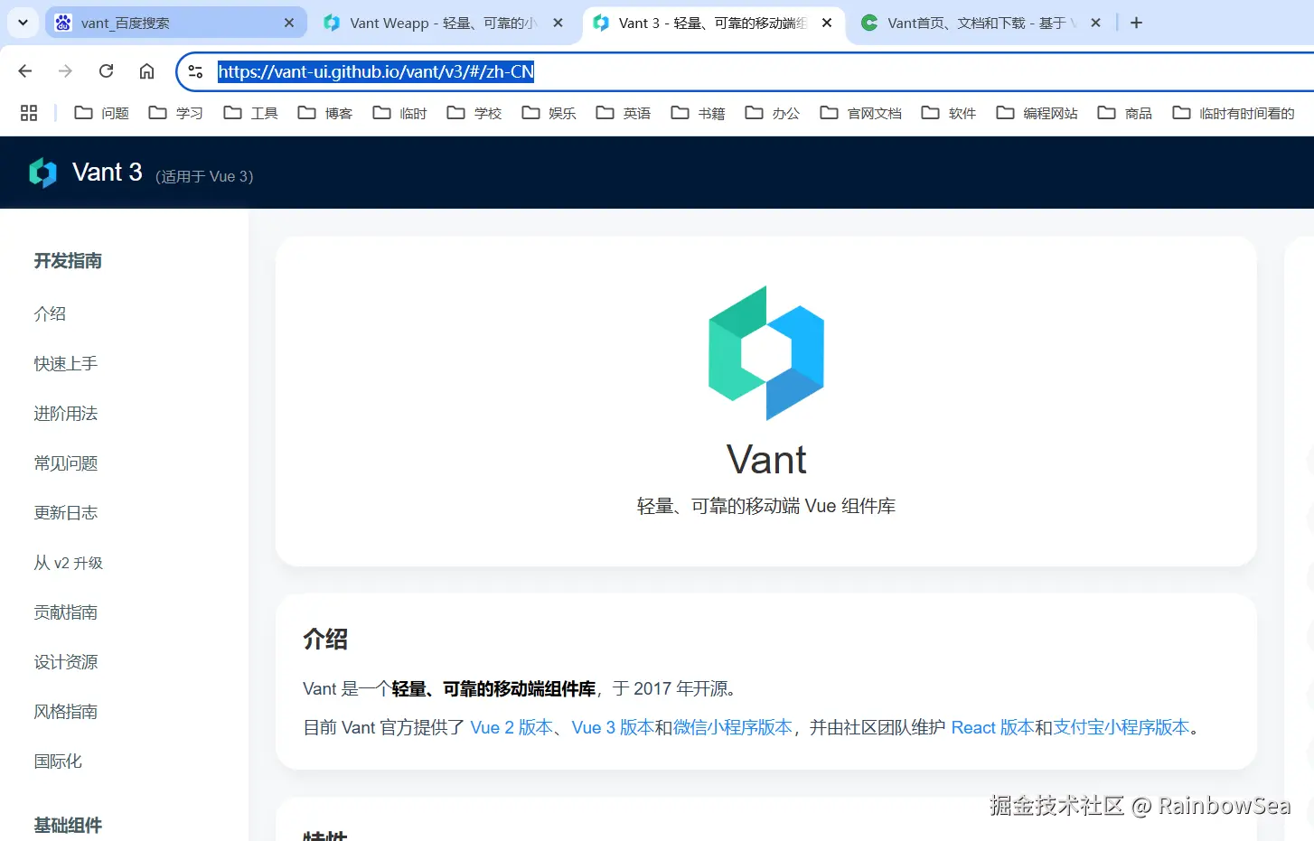The width and height of the screenshot is (1314, 841).
Task: Click the 基础组件 sidebar heading
Action: click(68, 825)
